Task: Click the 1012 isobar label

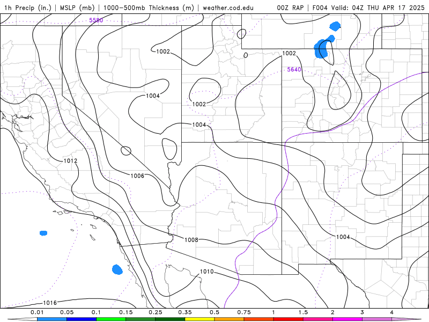Action: pos(70,160)
